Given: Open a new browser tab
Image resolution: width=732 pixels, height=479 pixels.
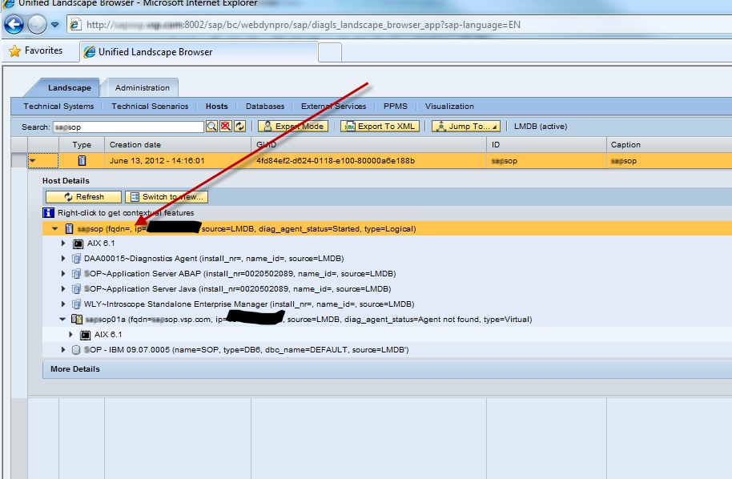Looking at the screenshot, I should pyautogui.click(x=330, y=52).
